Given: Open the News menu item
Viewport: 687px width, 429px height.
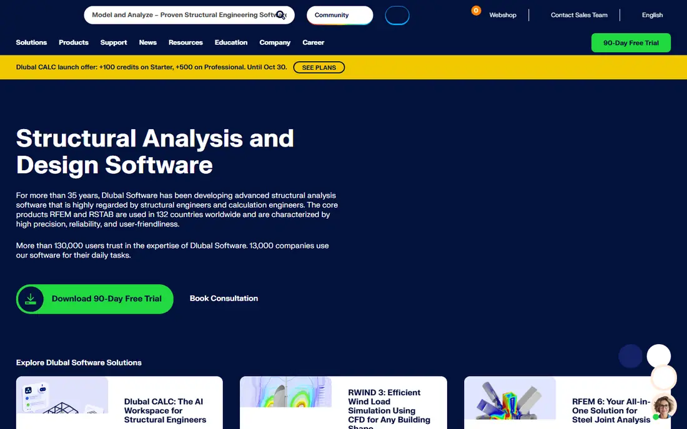Looking at the screenshot, I should [x=147, y=42].
